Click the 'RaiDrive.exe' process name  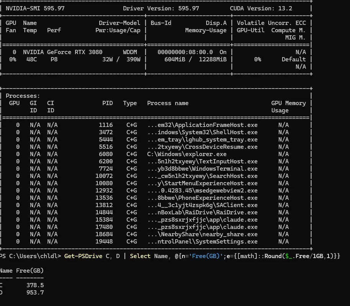click(x=238, y=212)
